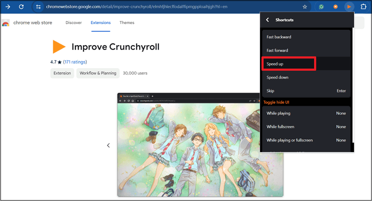Image resolution: width=372 pixels, height=201 pixels.
Task: Set the While playing shortcut
Action: pyautogui.click(x=306, y=113)
